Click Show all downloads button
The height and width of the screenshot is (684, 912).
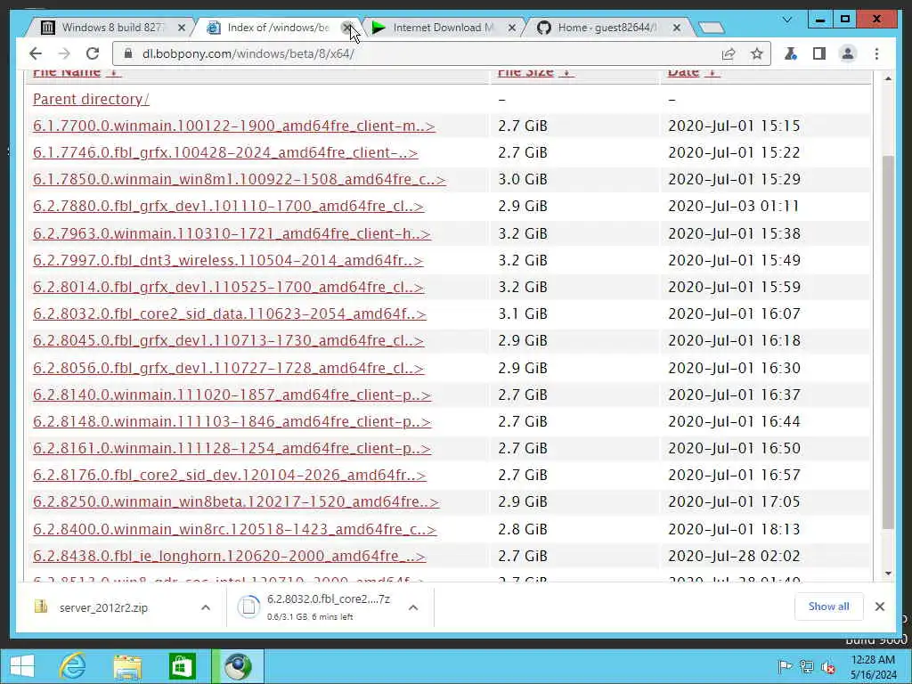click(828, 607)
